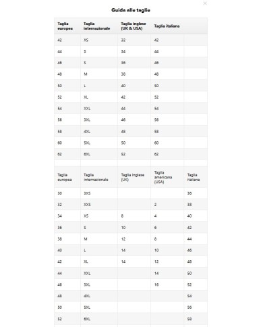Select European size 30 in second table
Screen dimensions: 263x327
coord(59,193)
